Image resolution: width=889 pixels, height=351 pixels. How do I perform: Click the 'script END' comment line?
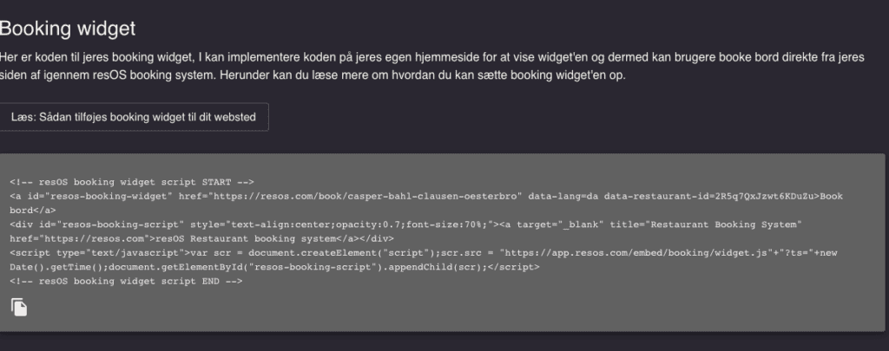pyautogui.click(x=126, y=282)
